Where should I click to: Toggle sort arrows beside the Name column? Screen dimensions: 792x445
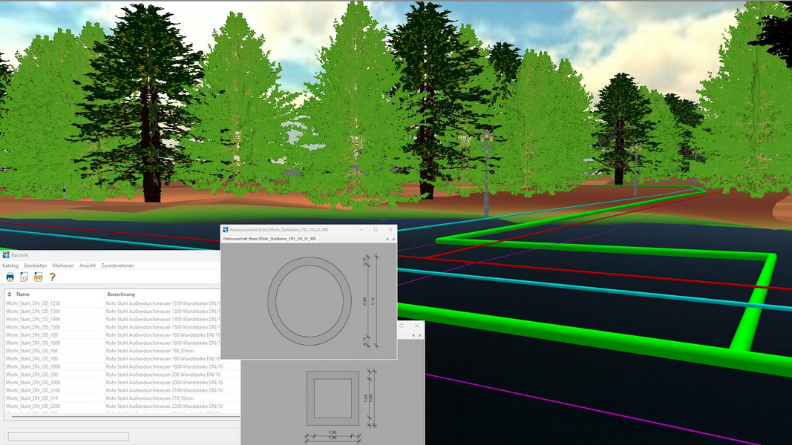click(10, 294)
